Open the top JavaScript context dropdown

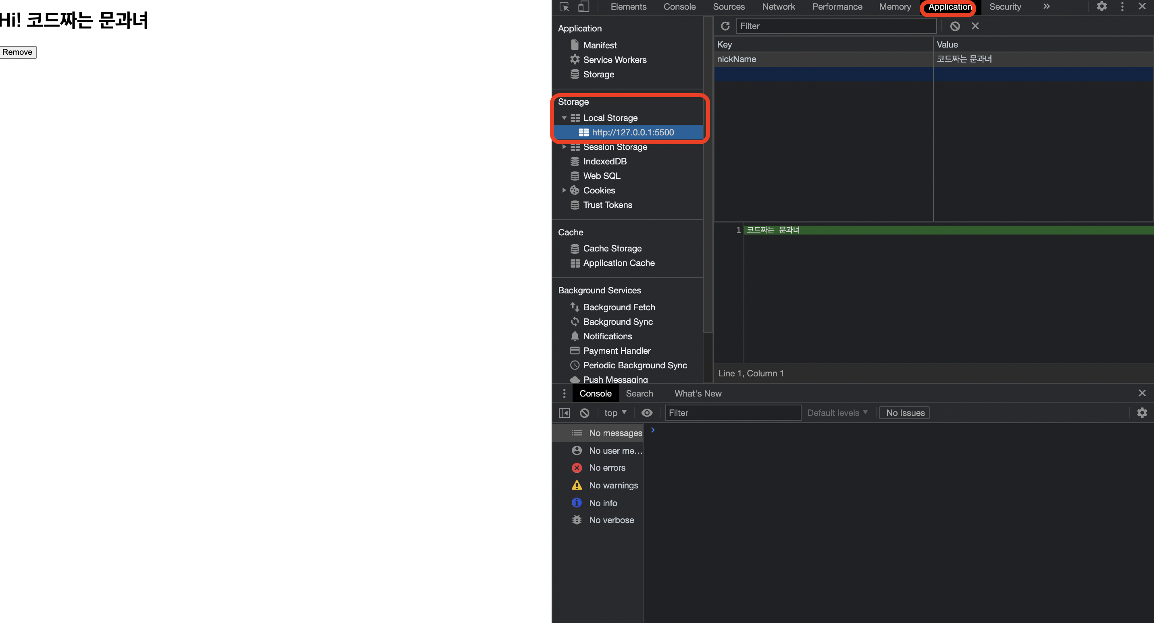tap(615, 413)
